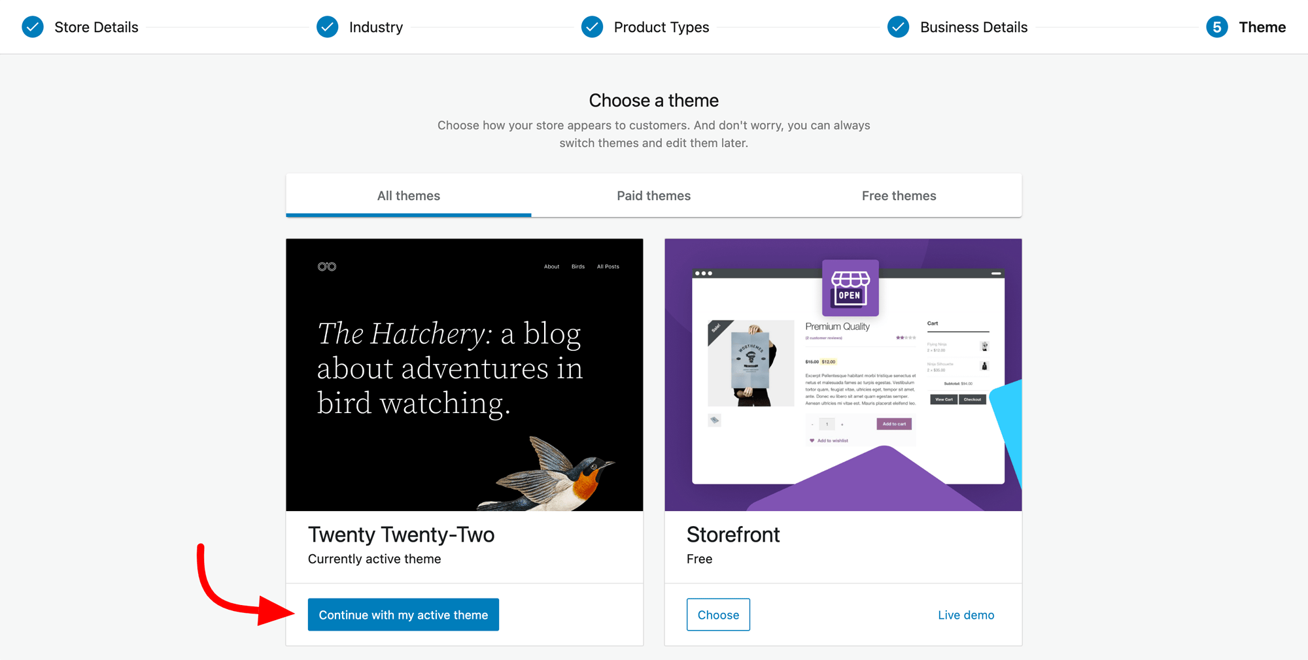Screen dimensions: 1308x660
Task: Select the Theme step label
Action: [x=1262, y=27]
